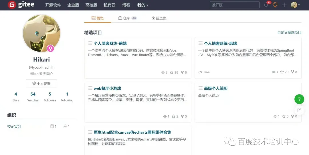View the 1 Following count

[67, 97]
